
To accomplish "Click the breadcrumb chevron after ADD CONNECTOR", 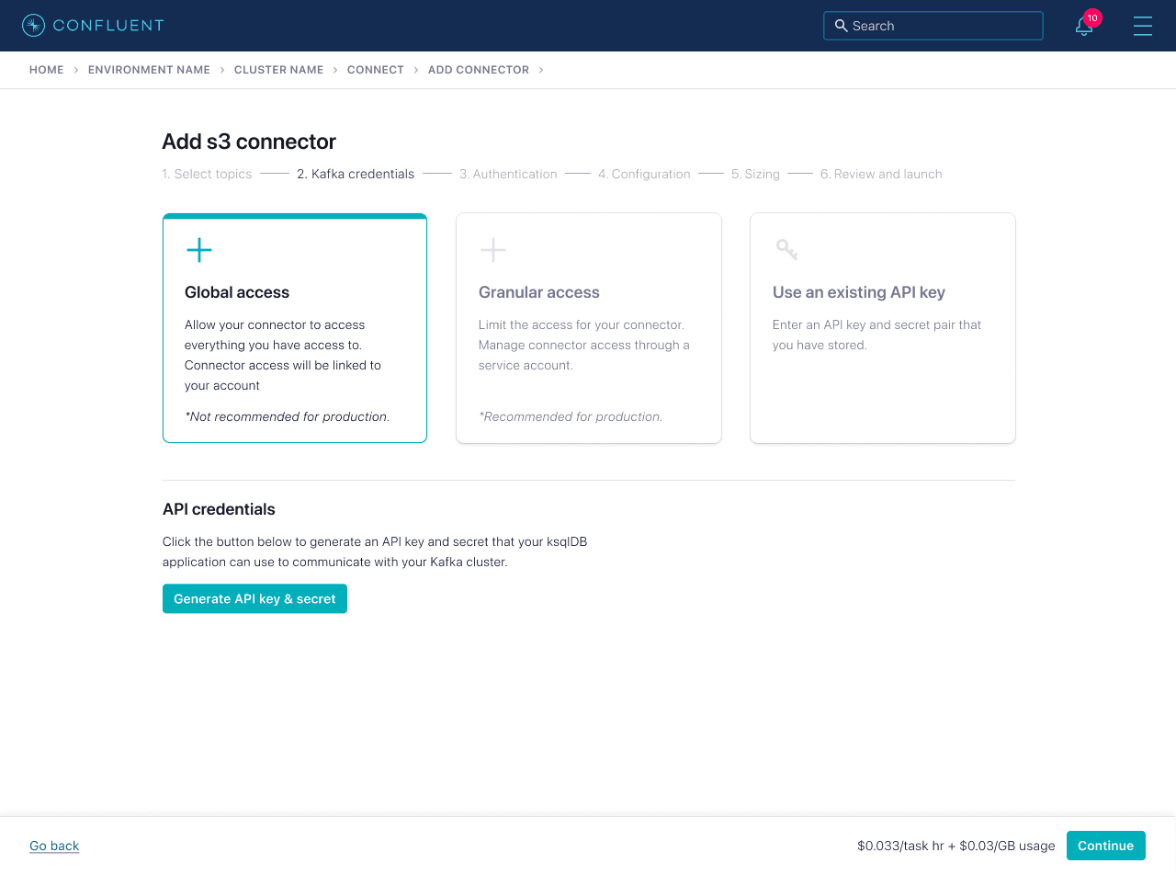I will click(541, 70).
